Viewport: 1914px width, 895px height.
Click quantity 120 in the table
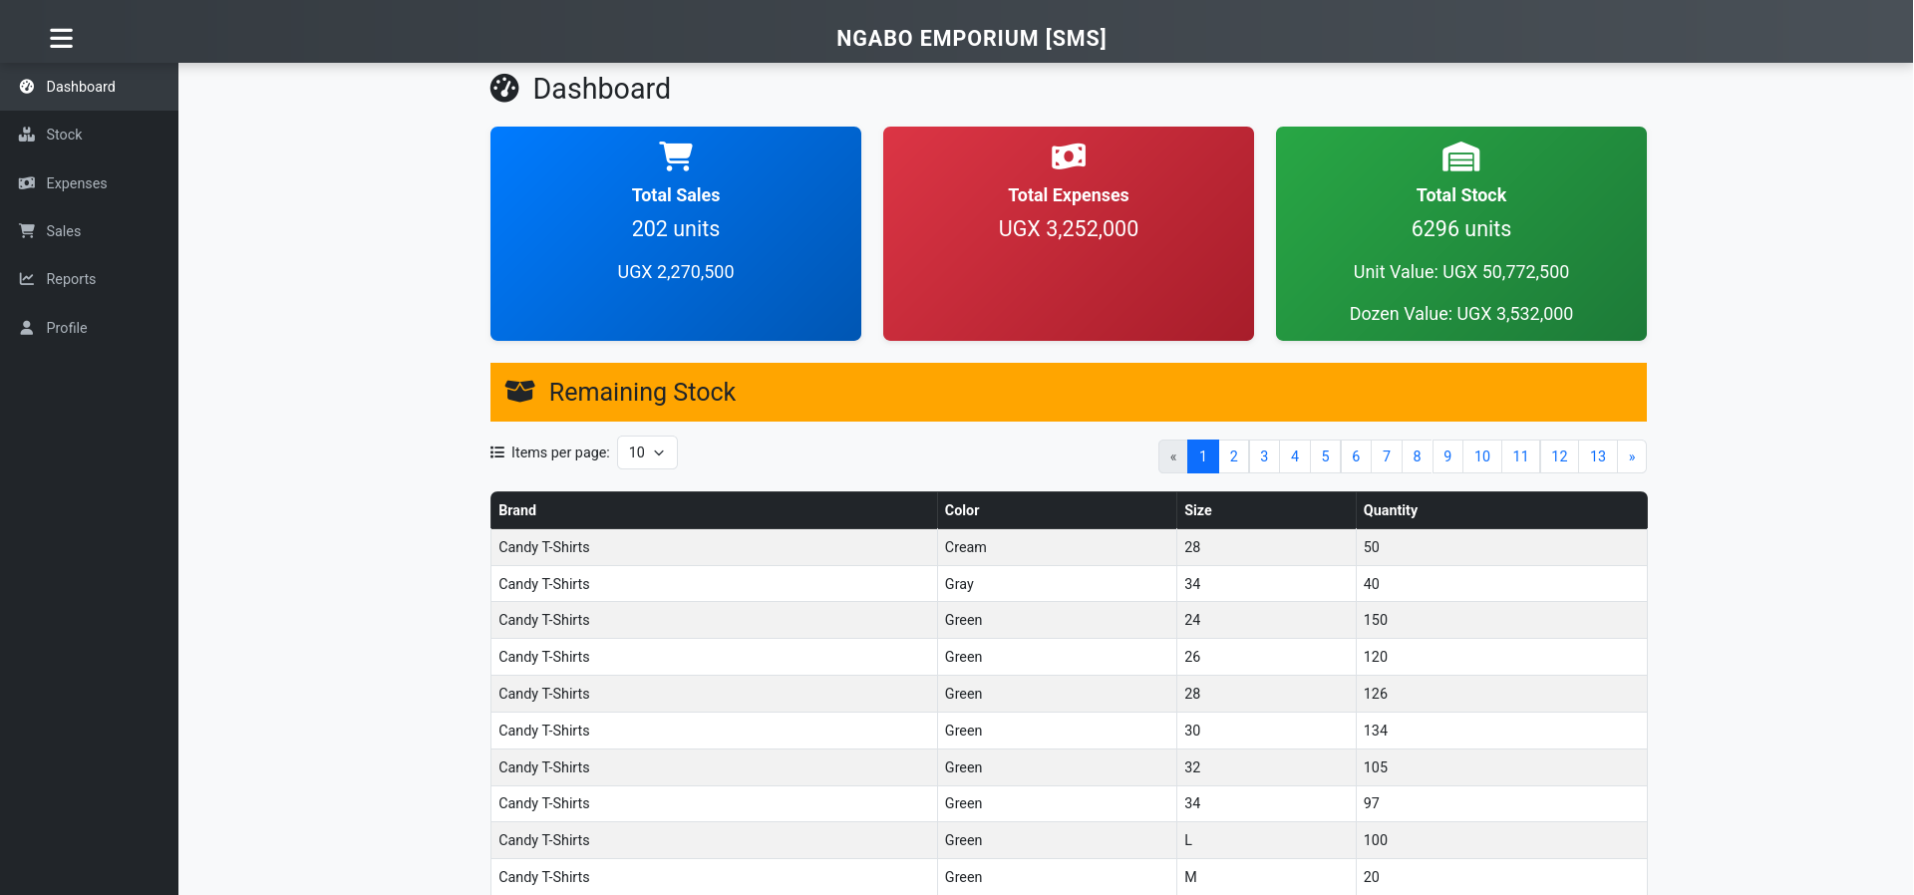[x=1501, y=657]
